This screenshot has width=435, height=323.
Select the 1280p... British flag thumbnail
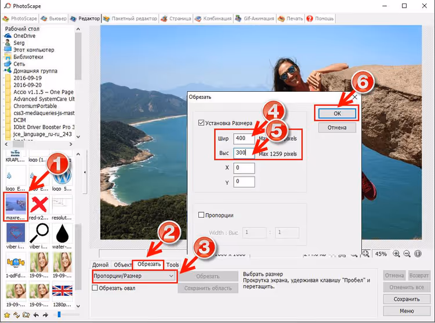62,293
